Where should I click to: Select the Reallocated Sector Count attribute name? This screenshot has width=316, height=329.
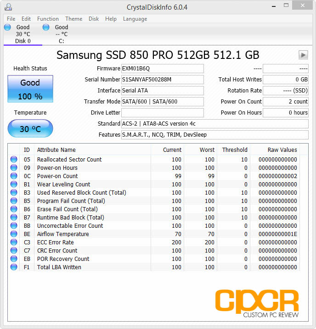point(69,160)
